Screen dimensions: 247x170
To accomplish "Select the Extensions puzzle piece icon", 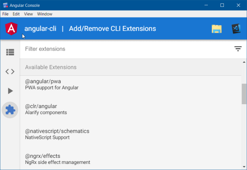I will (10, 110).
